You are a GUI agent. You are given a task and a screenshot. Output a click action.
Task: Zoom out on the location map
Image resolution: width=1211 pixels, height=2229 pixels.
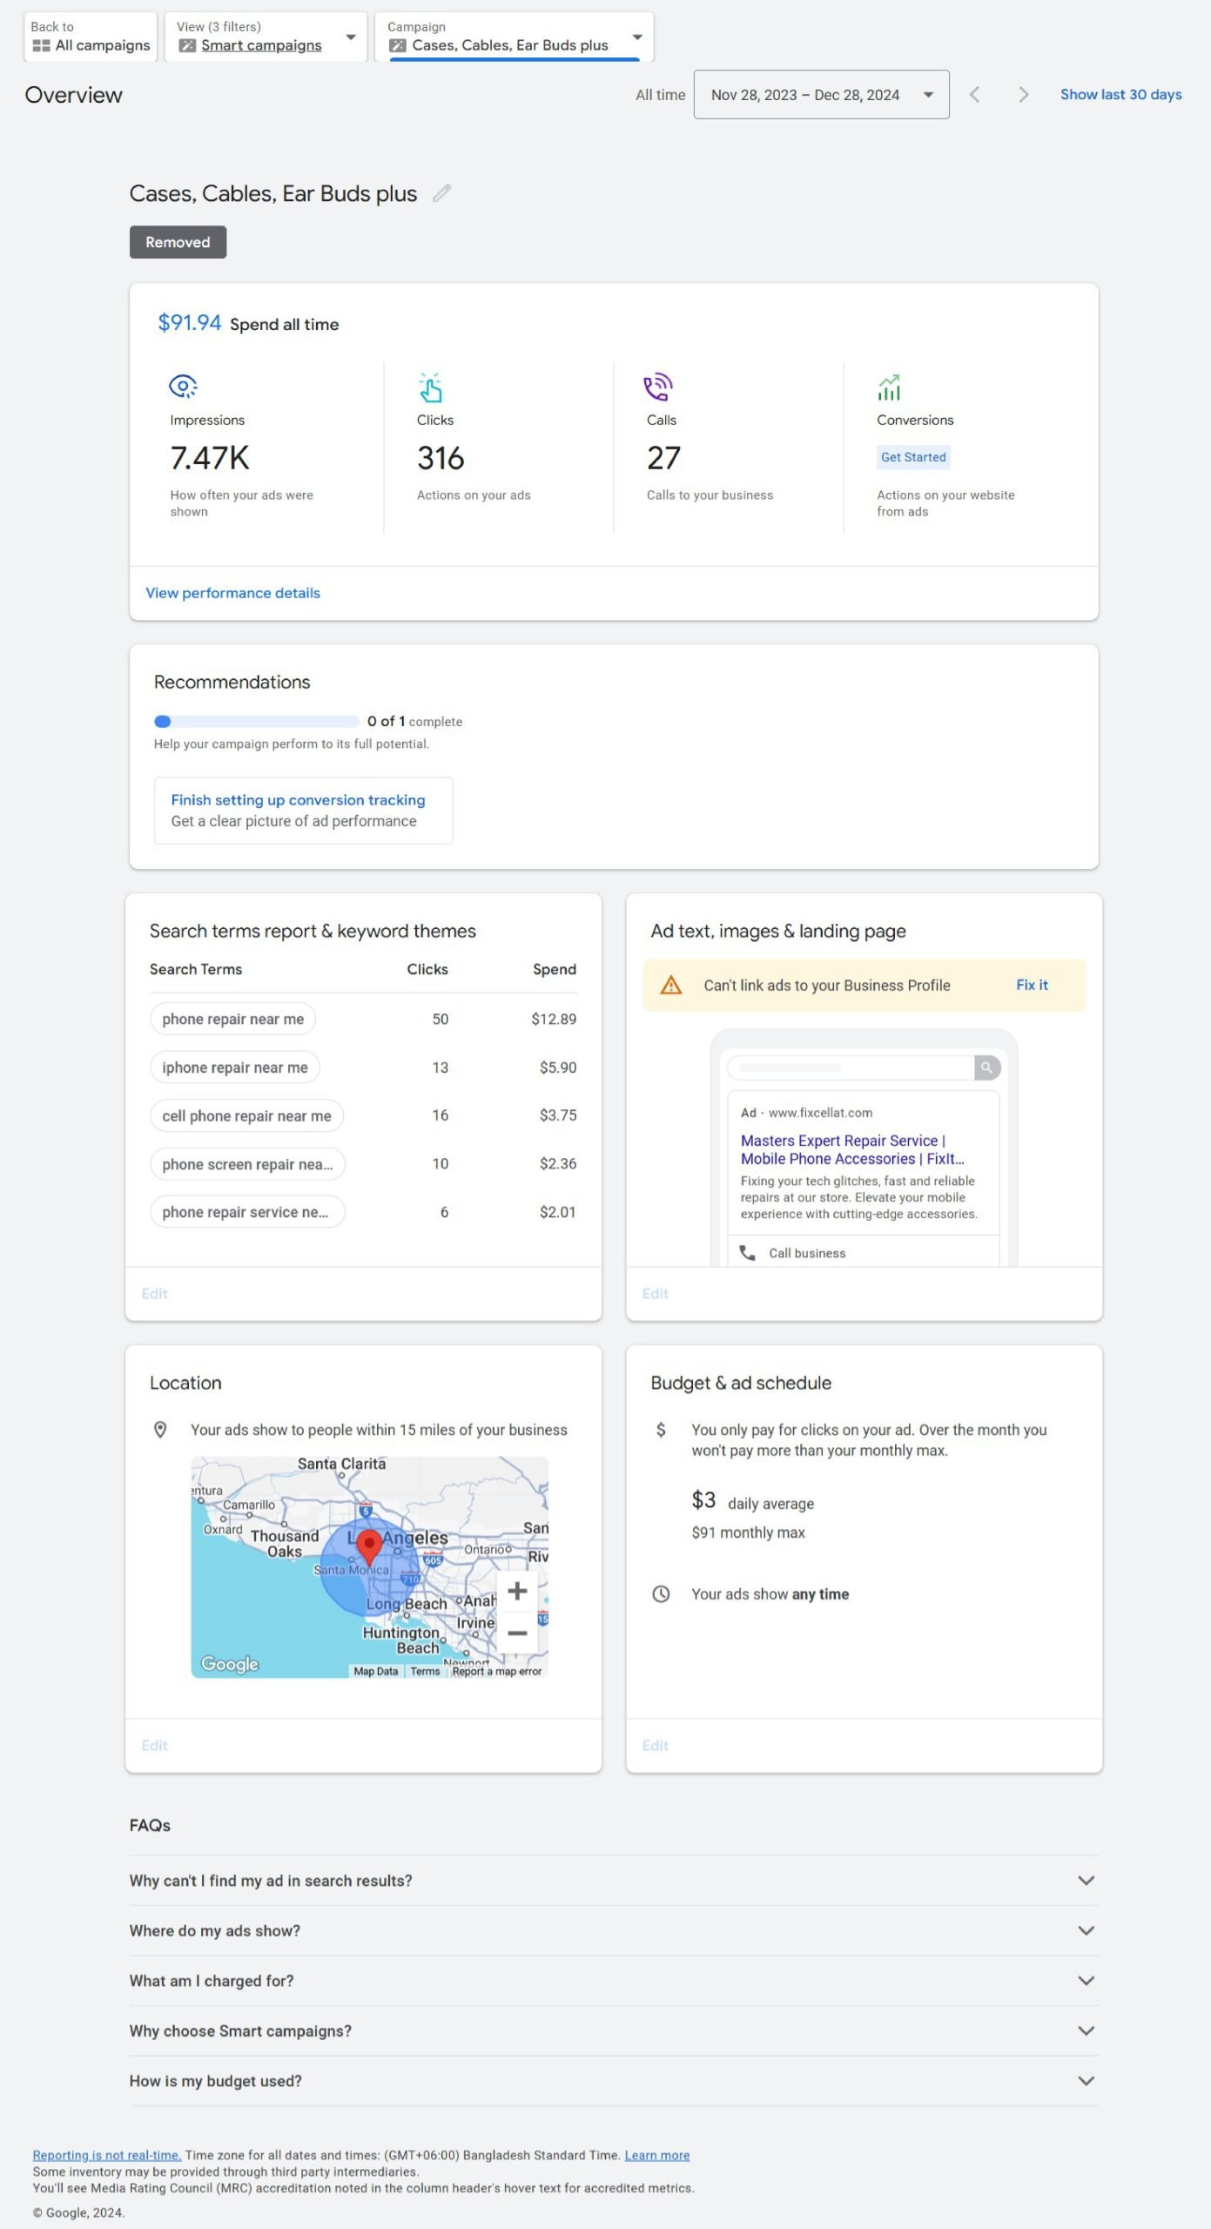[x=517, y=1633]
